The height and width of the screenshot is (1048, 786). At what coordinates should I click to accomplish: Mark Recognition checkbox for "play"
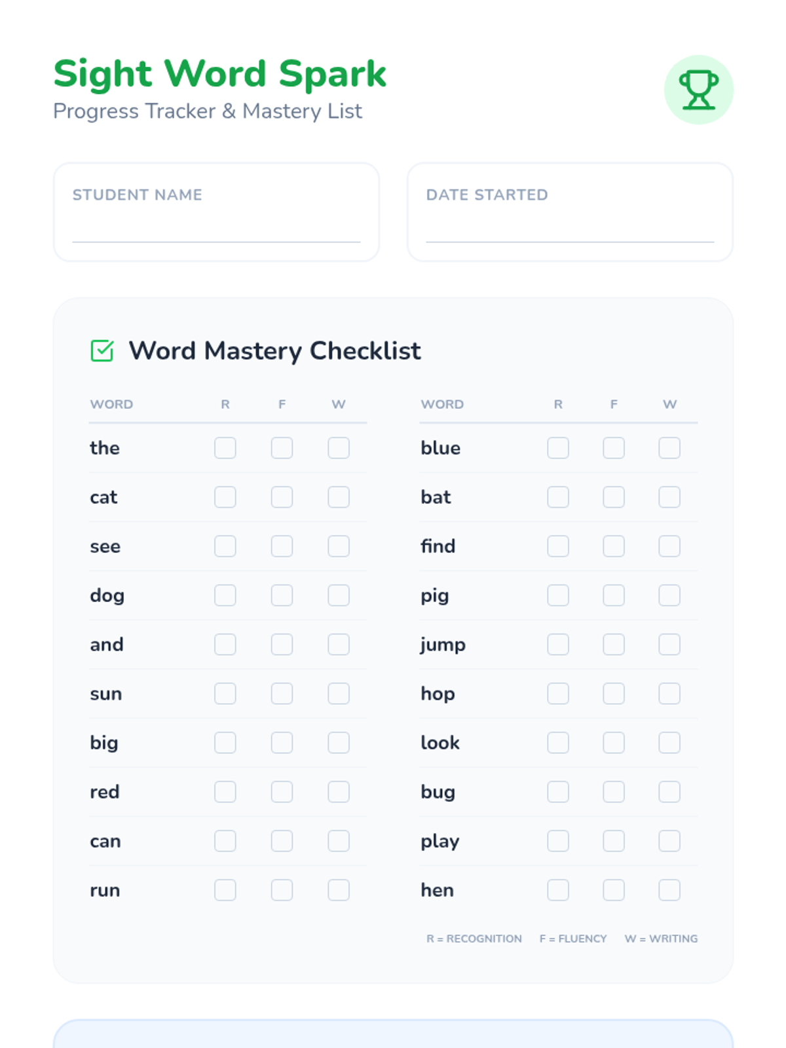click(558, 841)
